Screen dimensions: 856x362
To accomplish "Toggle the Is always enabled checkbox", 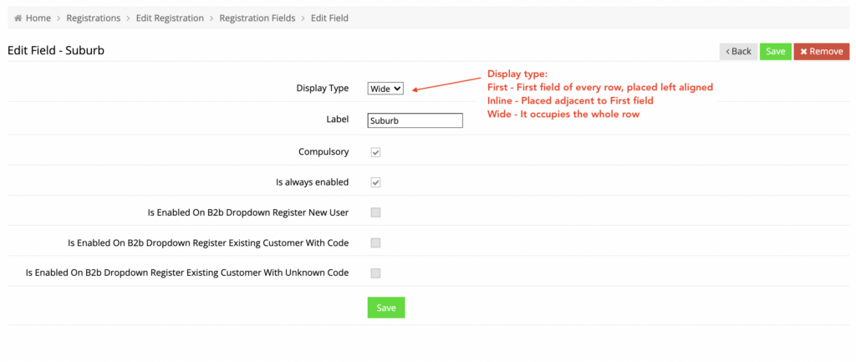I will pos(375,182).
